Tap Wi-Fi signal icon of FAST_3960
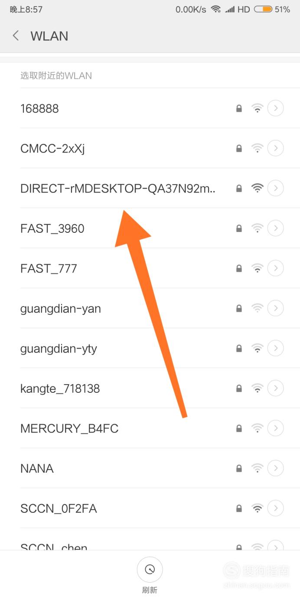This screenshot has height=600, width=300. click(258, 228)
